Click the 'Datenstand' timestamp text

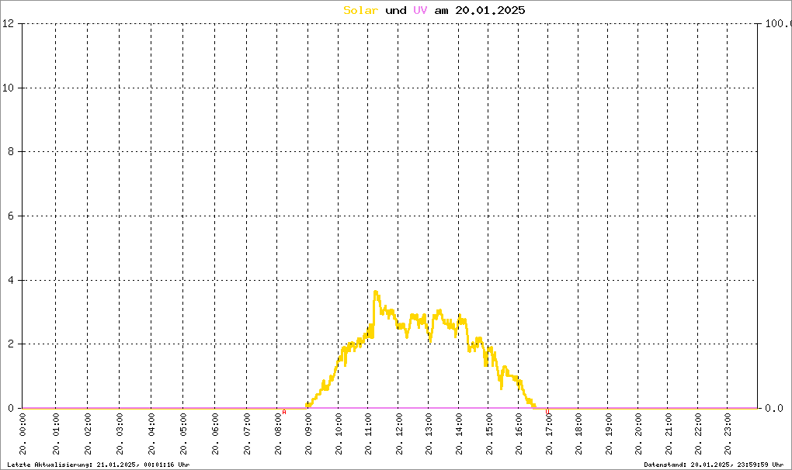point(714,465)
